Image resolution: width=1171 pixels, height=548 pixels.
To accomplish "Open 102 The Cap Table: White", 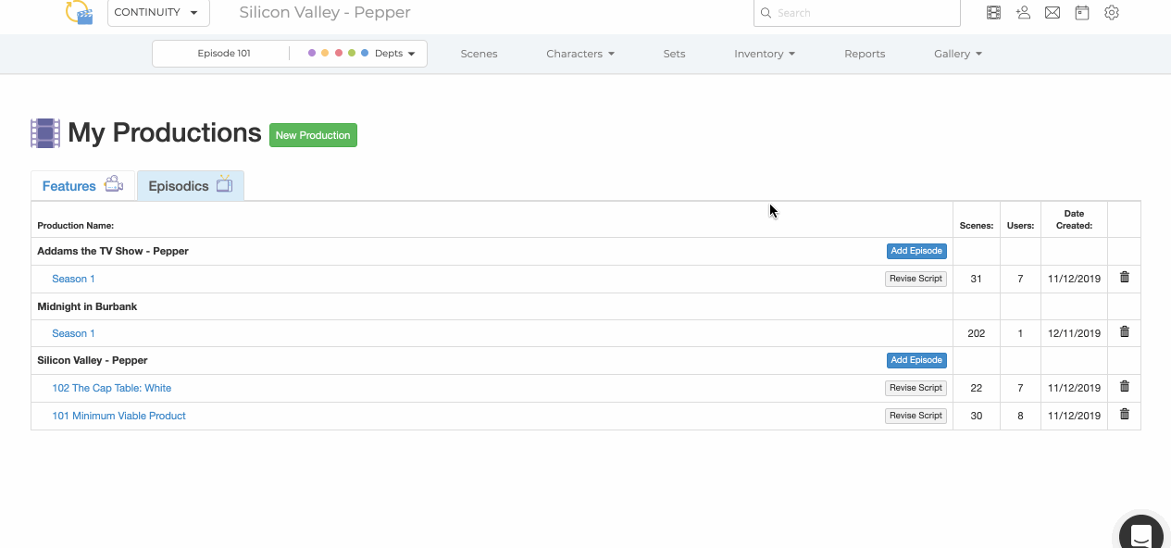I will 111,388.
